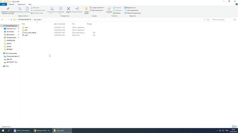
Task: Switch to Telegram Web Chrome window in taskbar
Action: 42,130
